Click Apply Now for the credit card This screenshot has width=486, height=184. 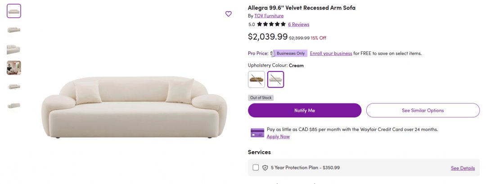pos(278,136)
